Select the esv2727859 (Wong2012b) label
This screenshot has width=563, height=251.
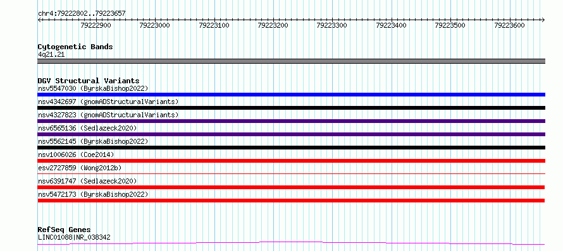coord(79,168)
